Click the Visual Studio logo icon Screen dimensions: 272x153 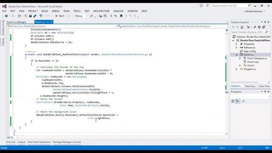[4, 6]
